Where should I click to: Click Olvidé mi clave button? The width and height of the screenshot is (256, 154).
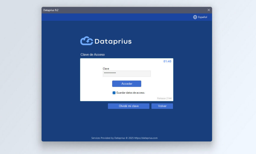(129, 106)
